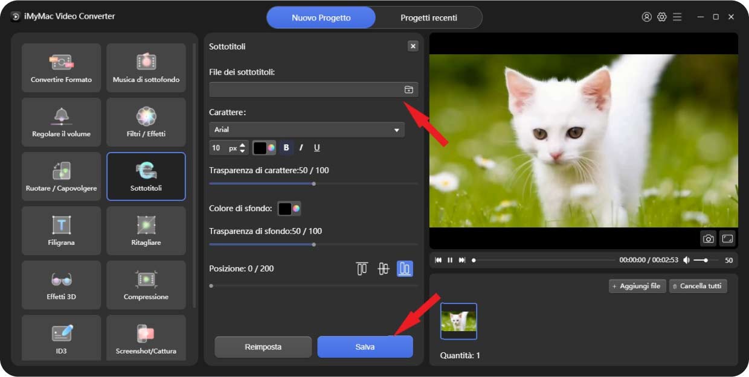Viewport: 749px width, 377px height.
Task: Select the Musica di sottofondo tool
Action: [x=146, y=68]
